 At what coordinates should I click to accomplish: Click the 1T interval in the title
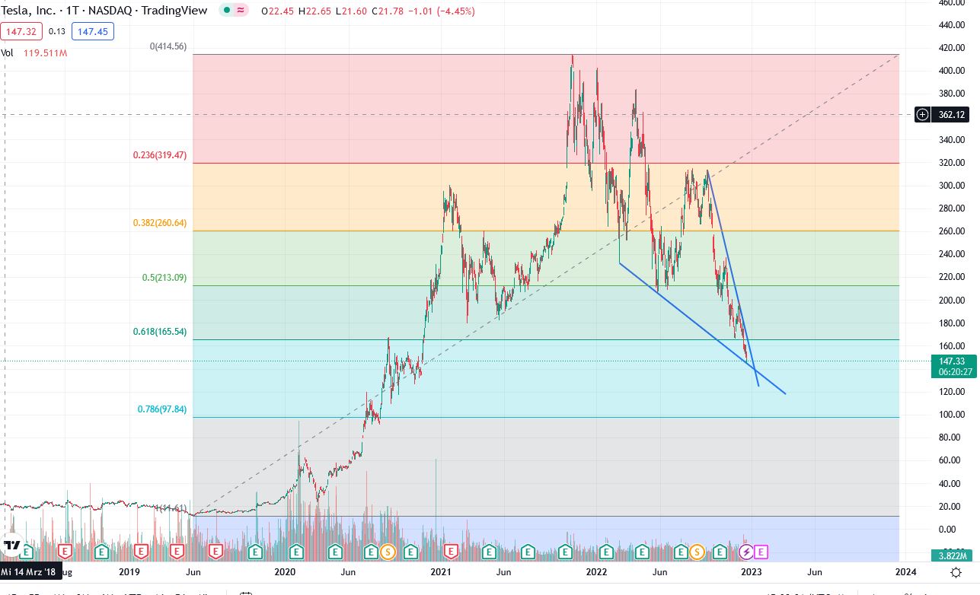point(72,11)
